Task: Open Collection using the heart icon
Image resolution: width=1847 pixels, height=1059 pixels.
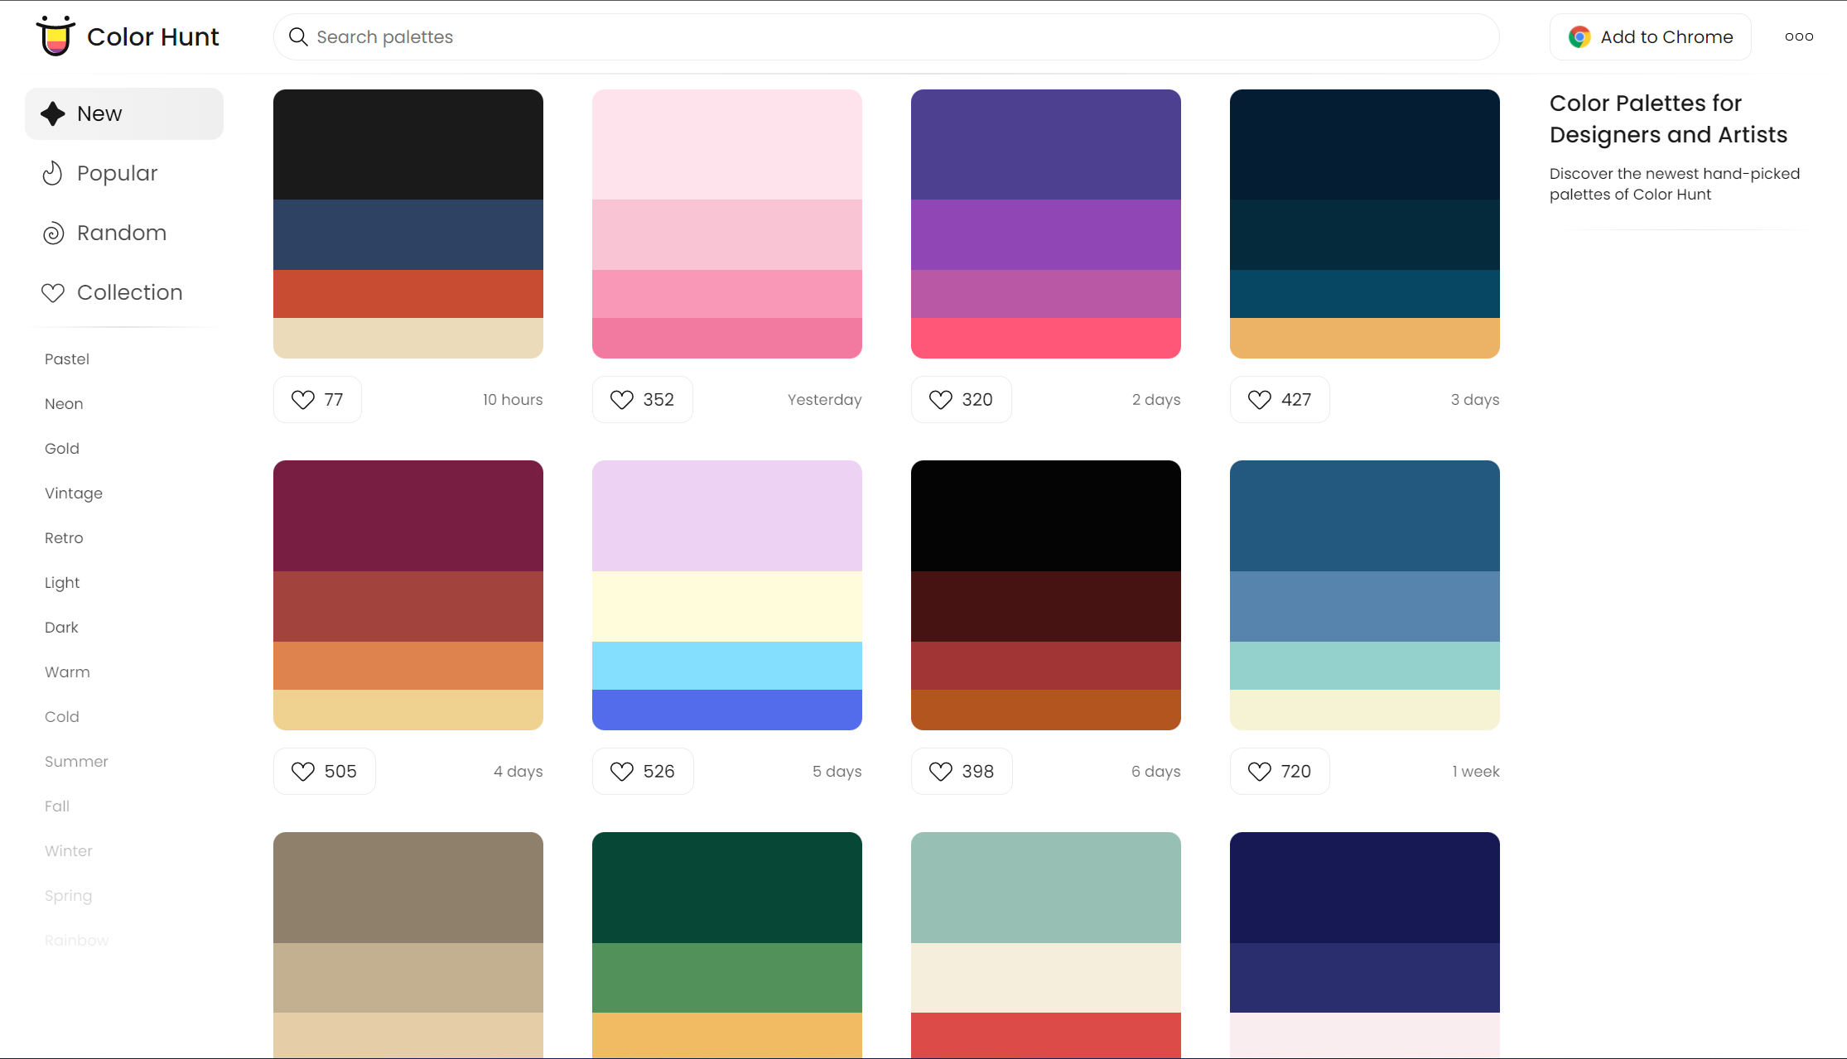Action: point(52,292)
